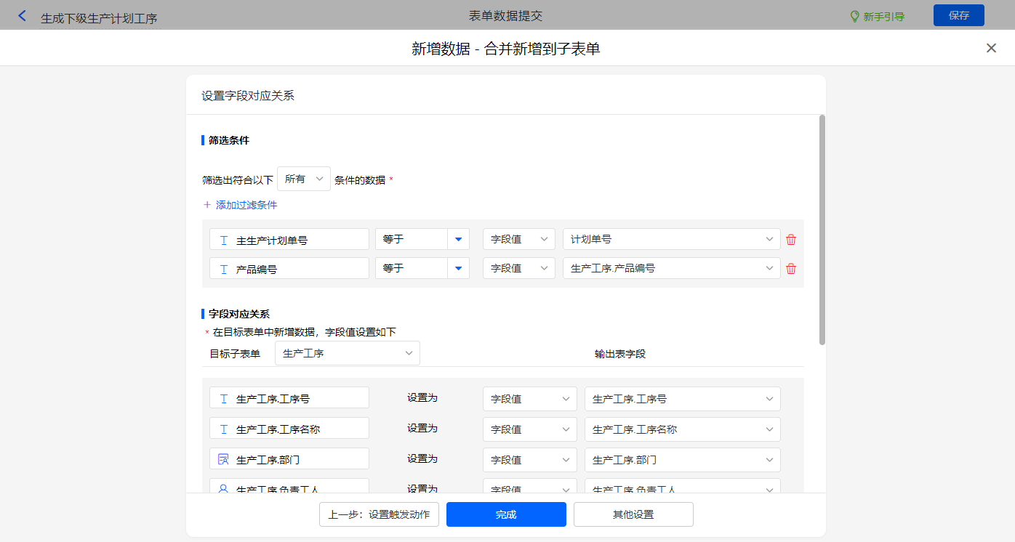Click the plus icon for 添加过滤条件
The image size is (1015, 542).
pyautogui.click(x=207, y=205)
